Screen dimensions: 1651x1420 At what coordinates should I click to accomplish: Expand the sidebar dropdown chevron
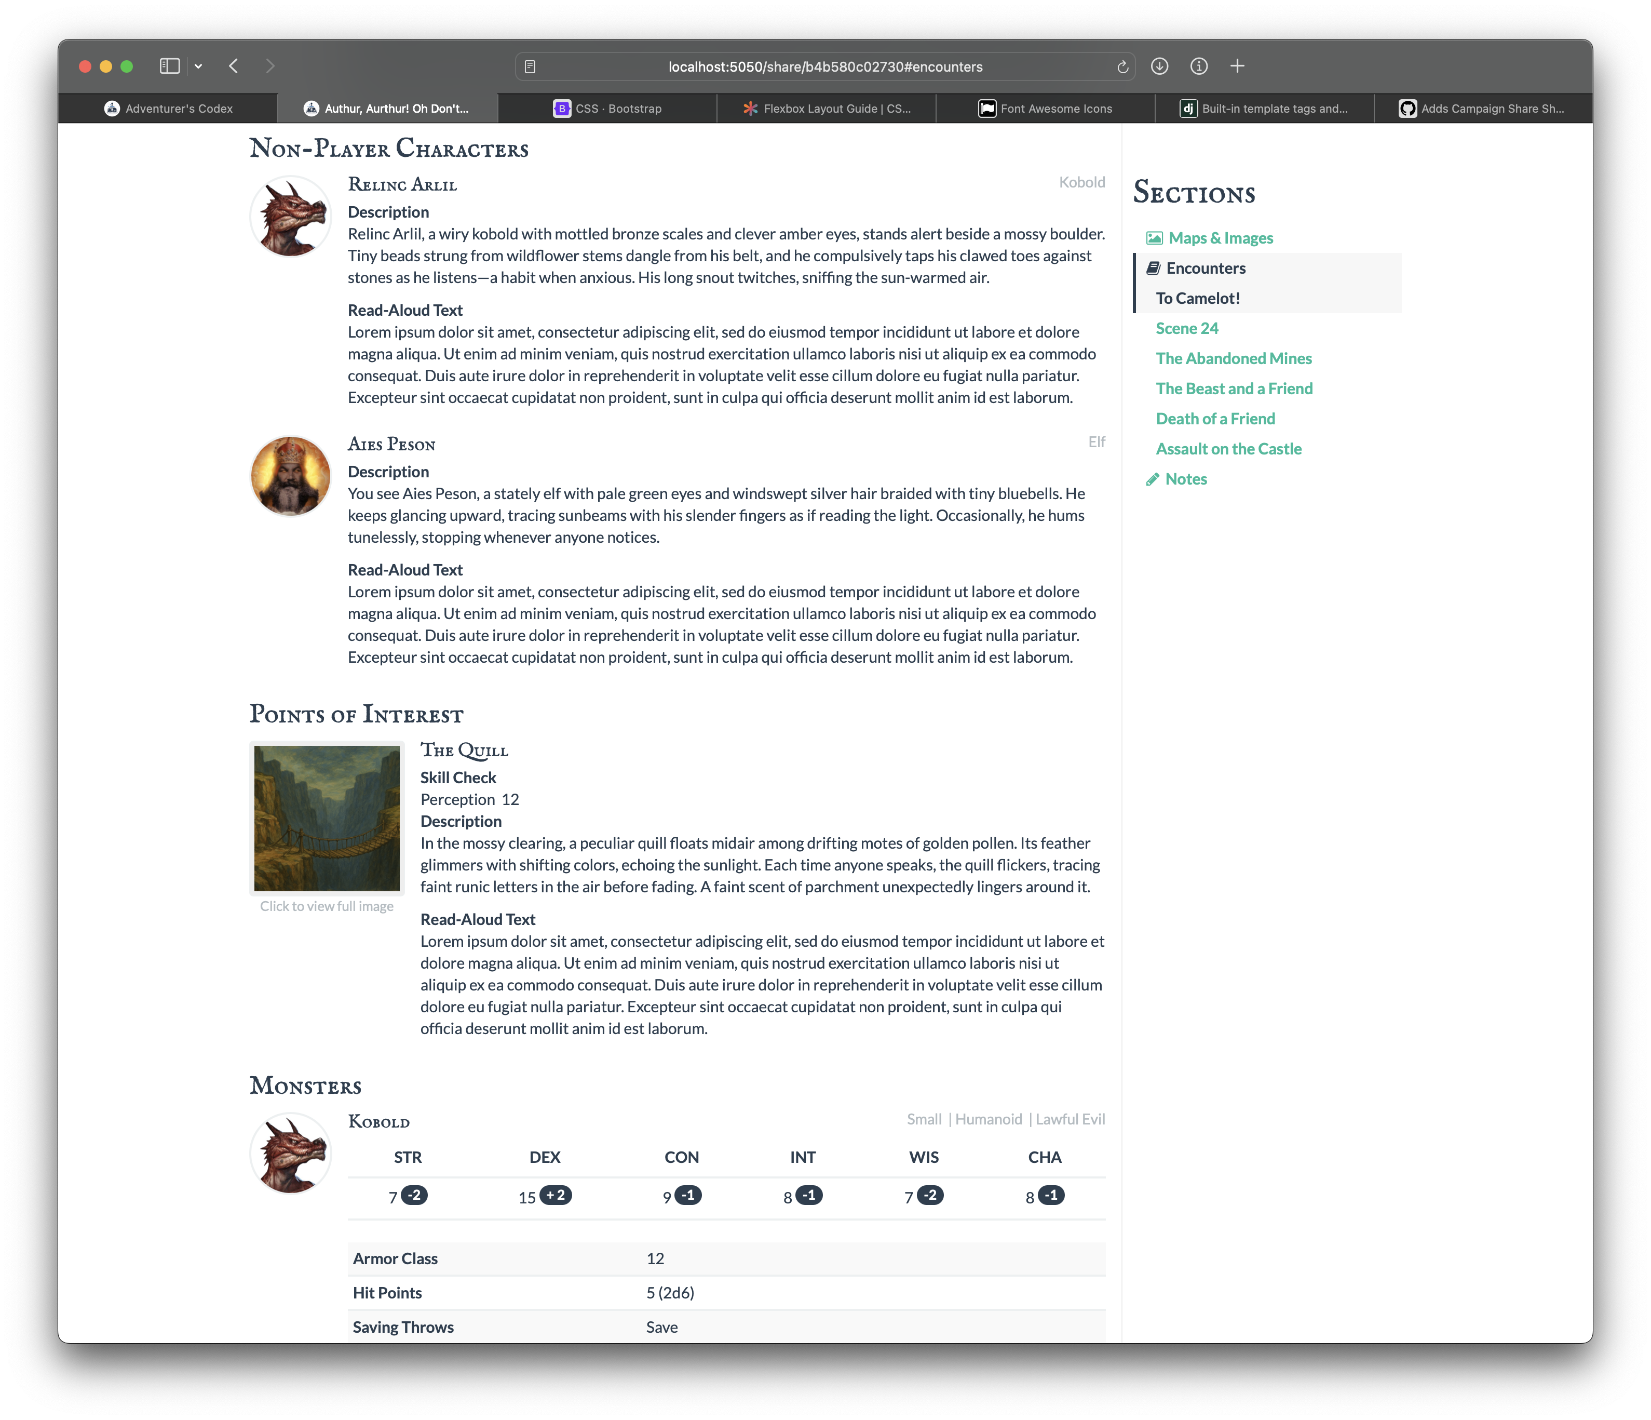click(198, 67)
